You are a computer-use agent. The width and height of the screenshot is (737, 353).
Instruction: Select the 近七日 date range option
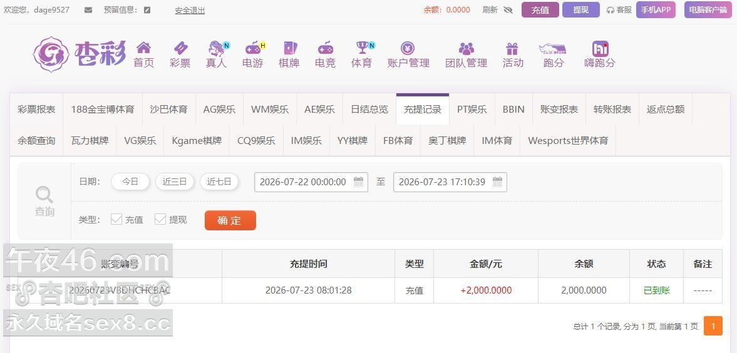(x=219, y=182)
